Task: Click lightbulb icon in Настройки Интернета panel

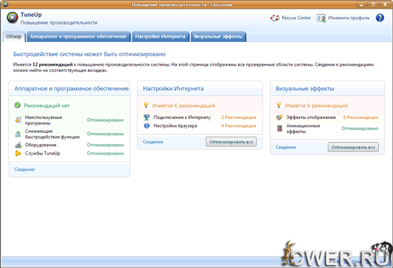Action: [x=146, y=105]
